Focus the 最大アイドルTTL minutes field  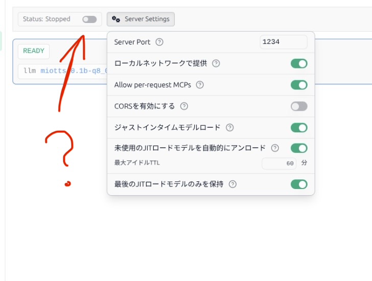coord(280,163)
